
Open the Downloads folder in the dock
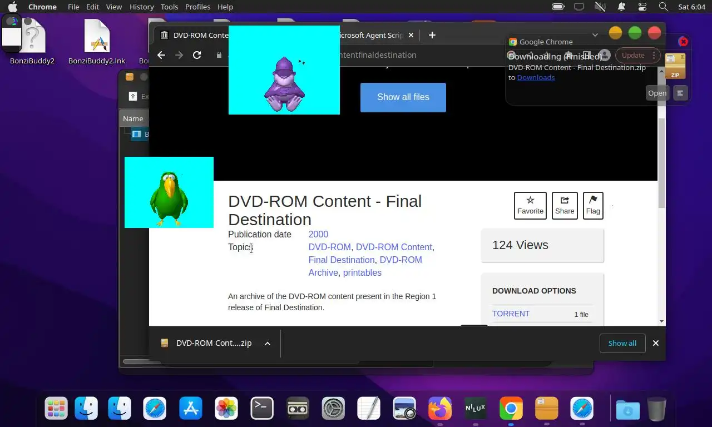point(628,410)
